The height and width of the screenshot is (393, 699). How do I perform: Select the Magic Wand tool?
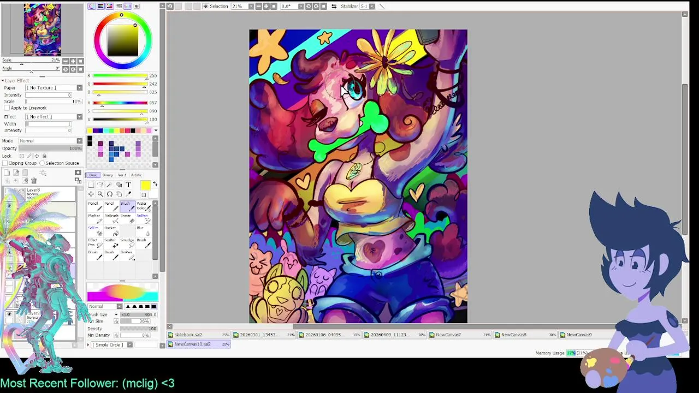tap(109, 184)
